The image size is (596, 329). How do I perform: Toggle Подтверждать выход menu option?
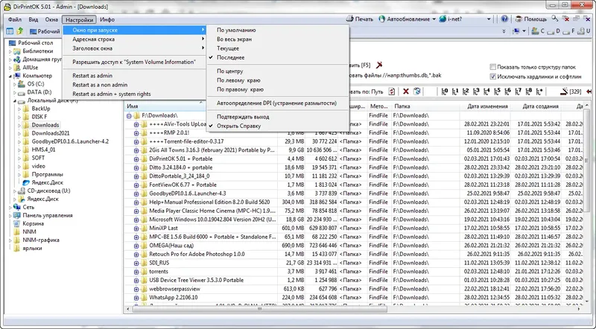[x=278, y=117]
